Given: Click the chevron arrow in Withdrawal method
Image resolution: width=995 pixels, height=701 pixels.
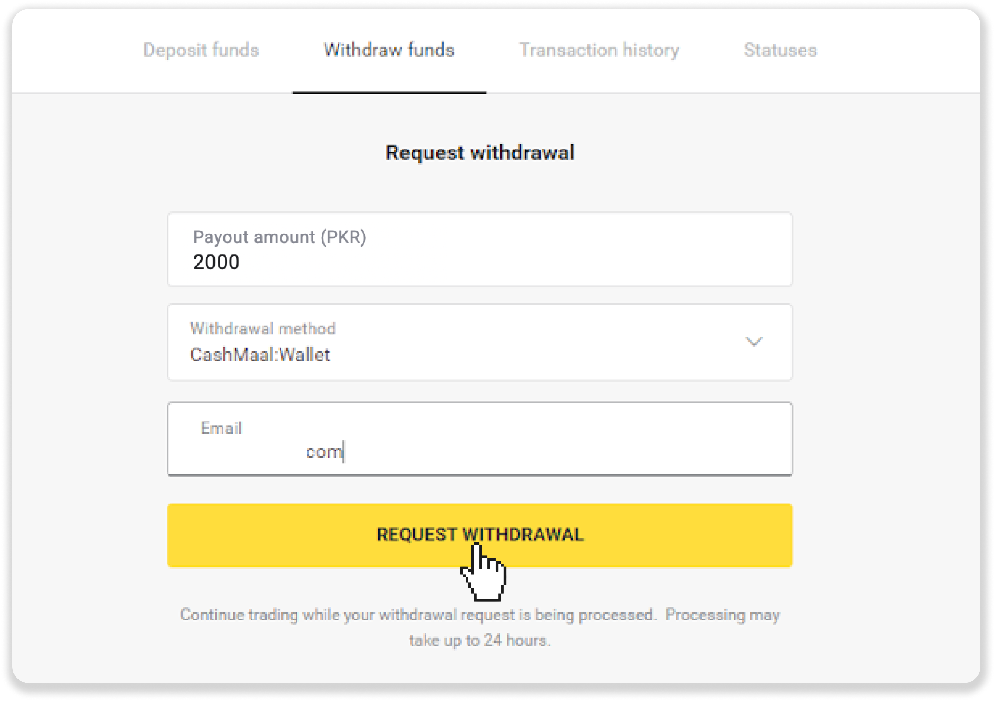Looking at the screenshot, I should point(754,342).
